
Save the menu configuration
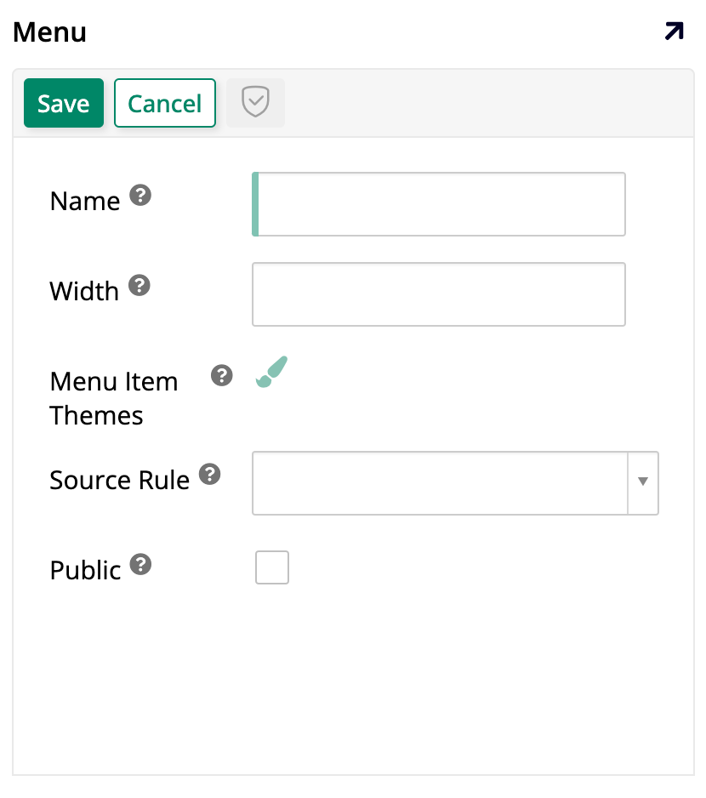[63, 102]
